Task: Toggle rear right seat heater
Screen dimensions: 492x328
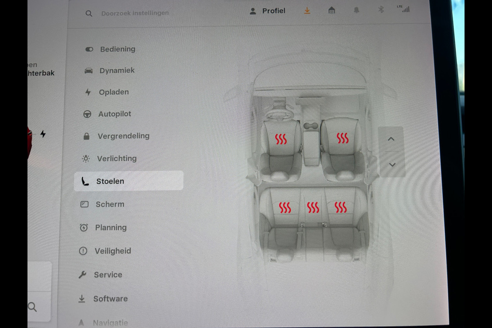Action: point(341,207)
